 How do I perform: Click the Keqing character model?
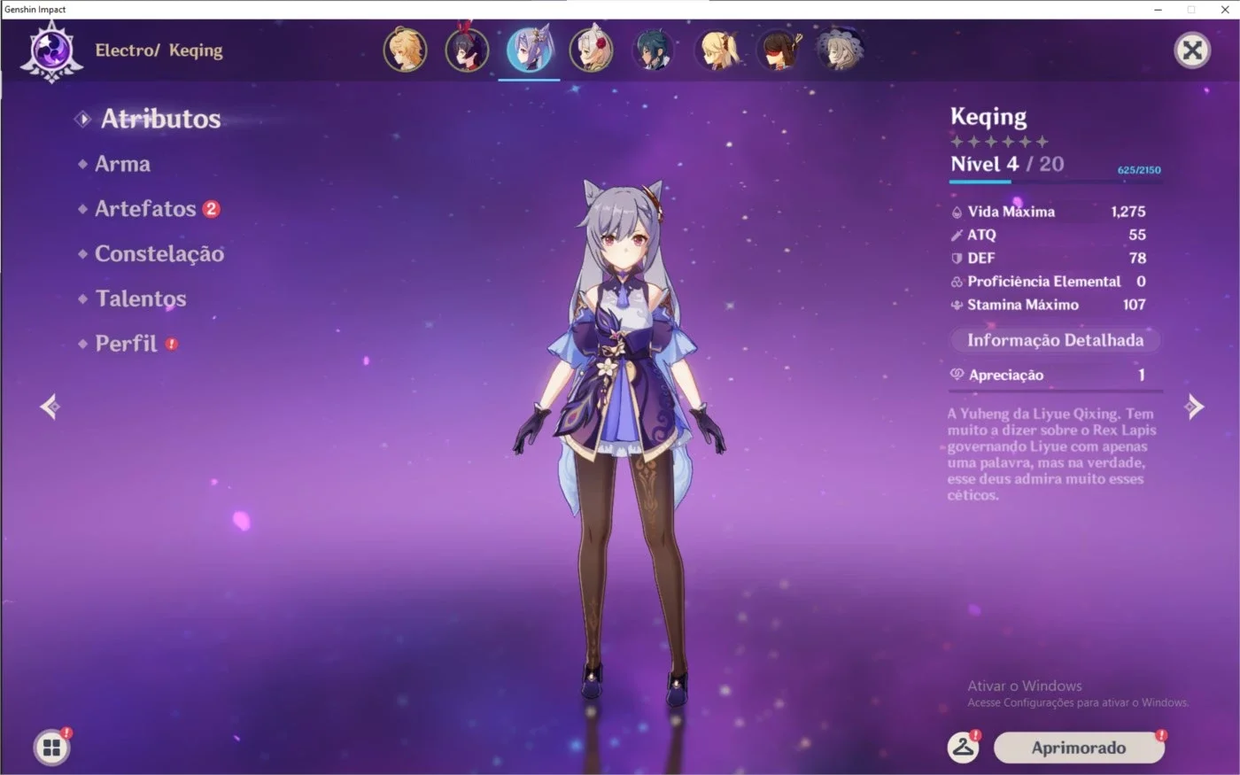coord(619,443)
